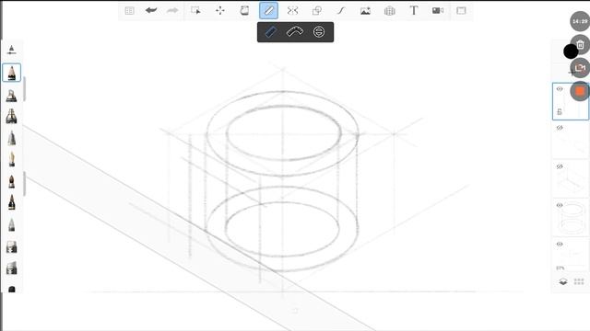This screenshot has height=331, width=590.
Task: Toggle lock on the selected layer
Action: [560, 112]
